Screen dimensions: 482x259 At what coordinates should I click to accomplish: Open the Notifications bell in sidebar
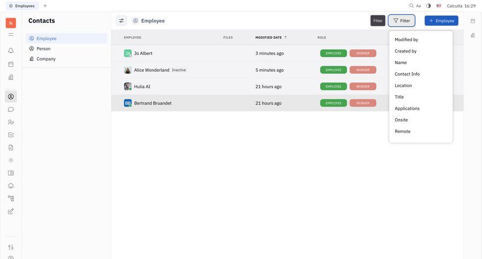tap(11, 51)
